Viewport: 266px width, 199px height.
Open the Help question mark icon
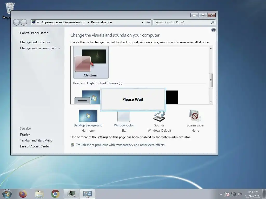click(214, 30)
